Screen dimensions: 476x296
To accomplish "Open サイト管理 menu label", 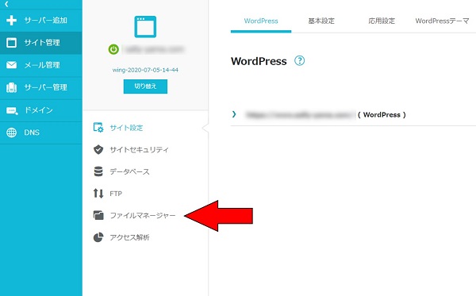I will [42, 43].
